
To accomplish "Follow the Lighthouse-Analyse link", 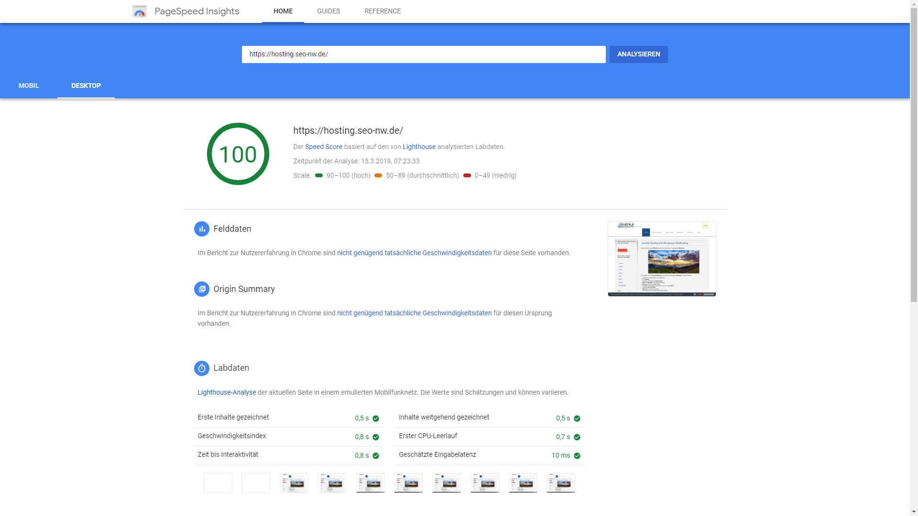I will [x=227, y=392].
